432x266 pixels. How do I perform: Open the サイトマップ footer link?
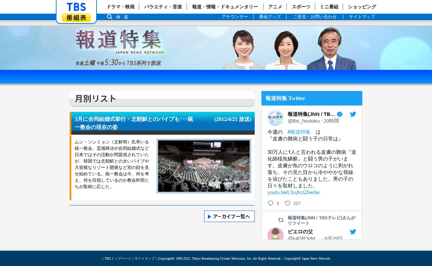pyautogui.click(x=145, y=259)
